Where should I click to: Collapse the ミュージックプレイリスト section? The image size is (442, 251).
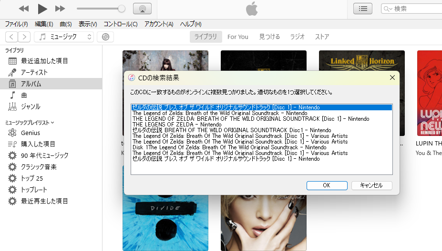pos(52,123)
